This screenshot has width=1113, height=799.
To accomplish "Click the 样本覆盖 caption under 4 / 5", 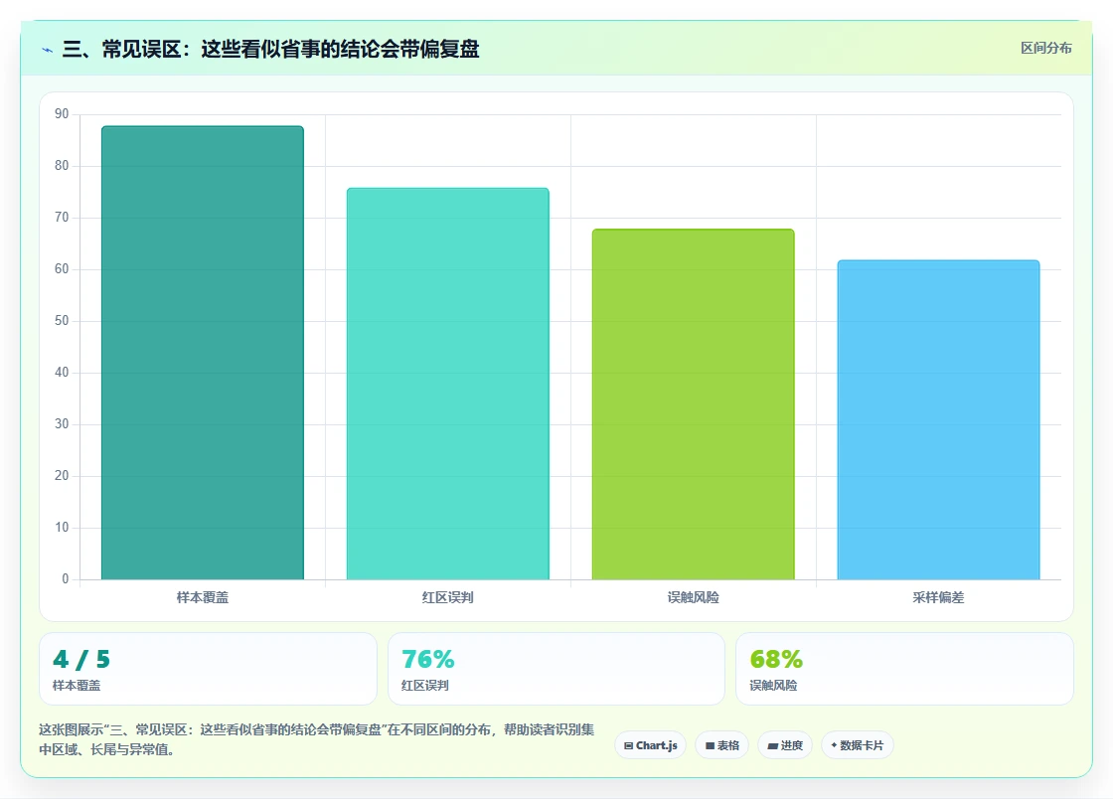I will coord(77,686).
